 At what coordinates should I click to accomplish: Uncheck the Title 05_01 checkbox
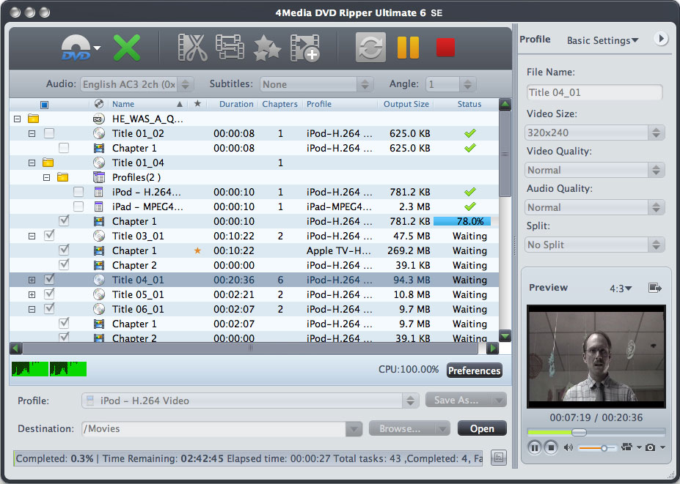(x=49, y=294)
